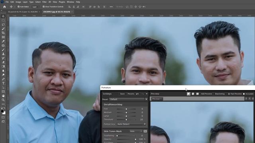Viewport: 255px width, 143px height.
Task: Select the Move tool in left toolbar
Action: point(3,16)
